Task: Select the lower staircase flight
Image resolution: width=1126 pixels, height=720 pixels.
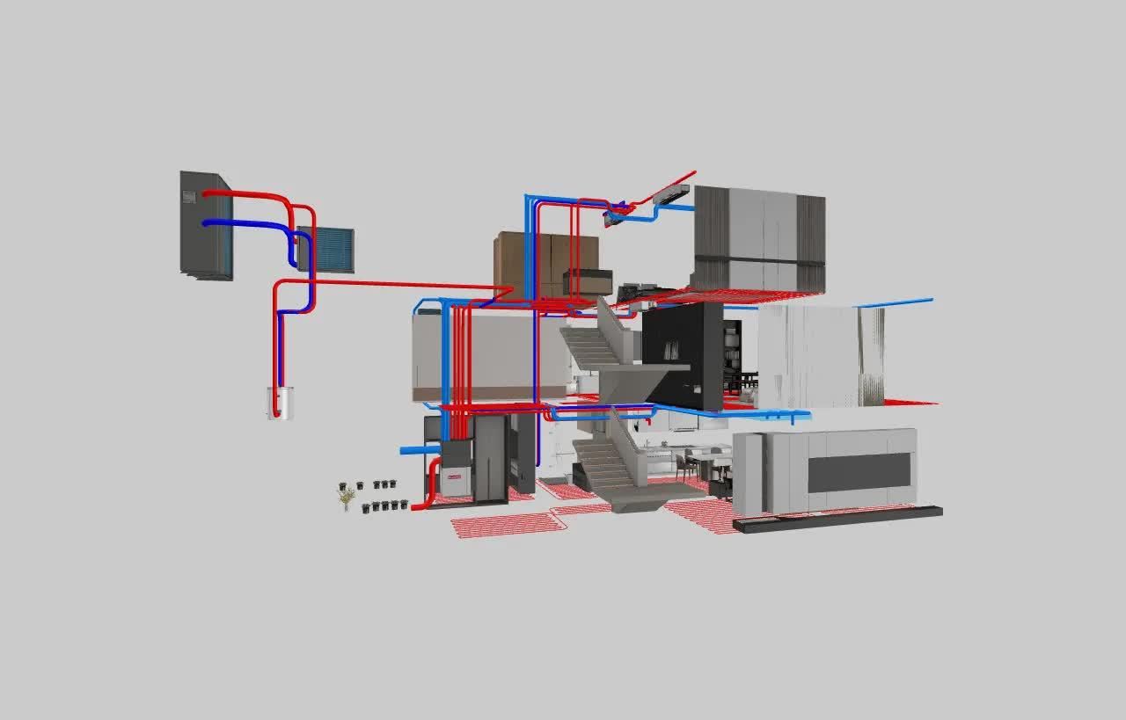Action: 603,464
